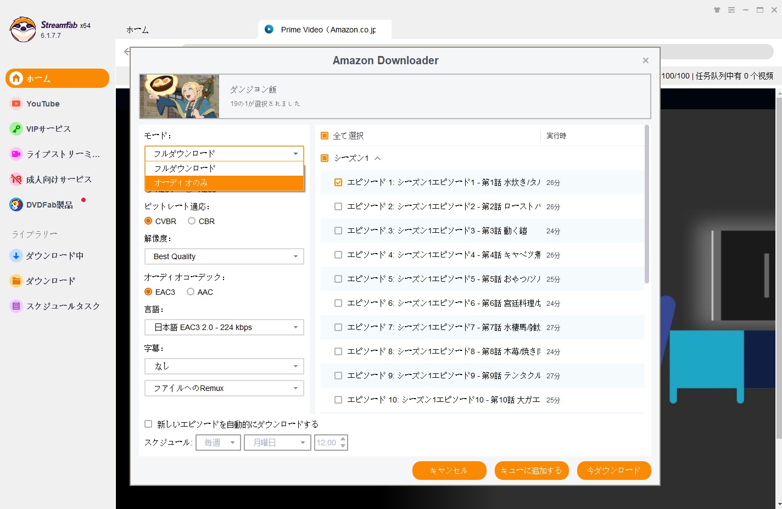
Task: Click the browser address bar
Action: pos(477,52)
